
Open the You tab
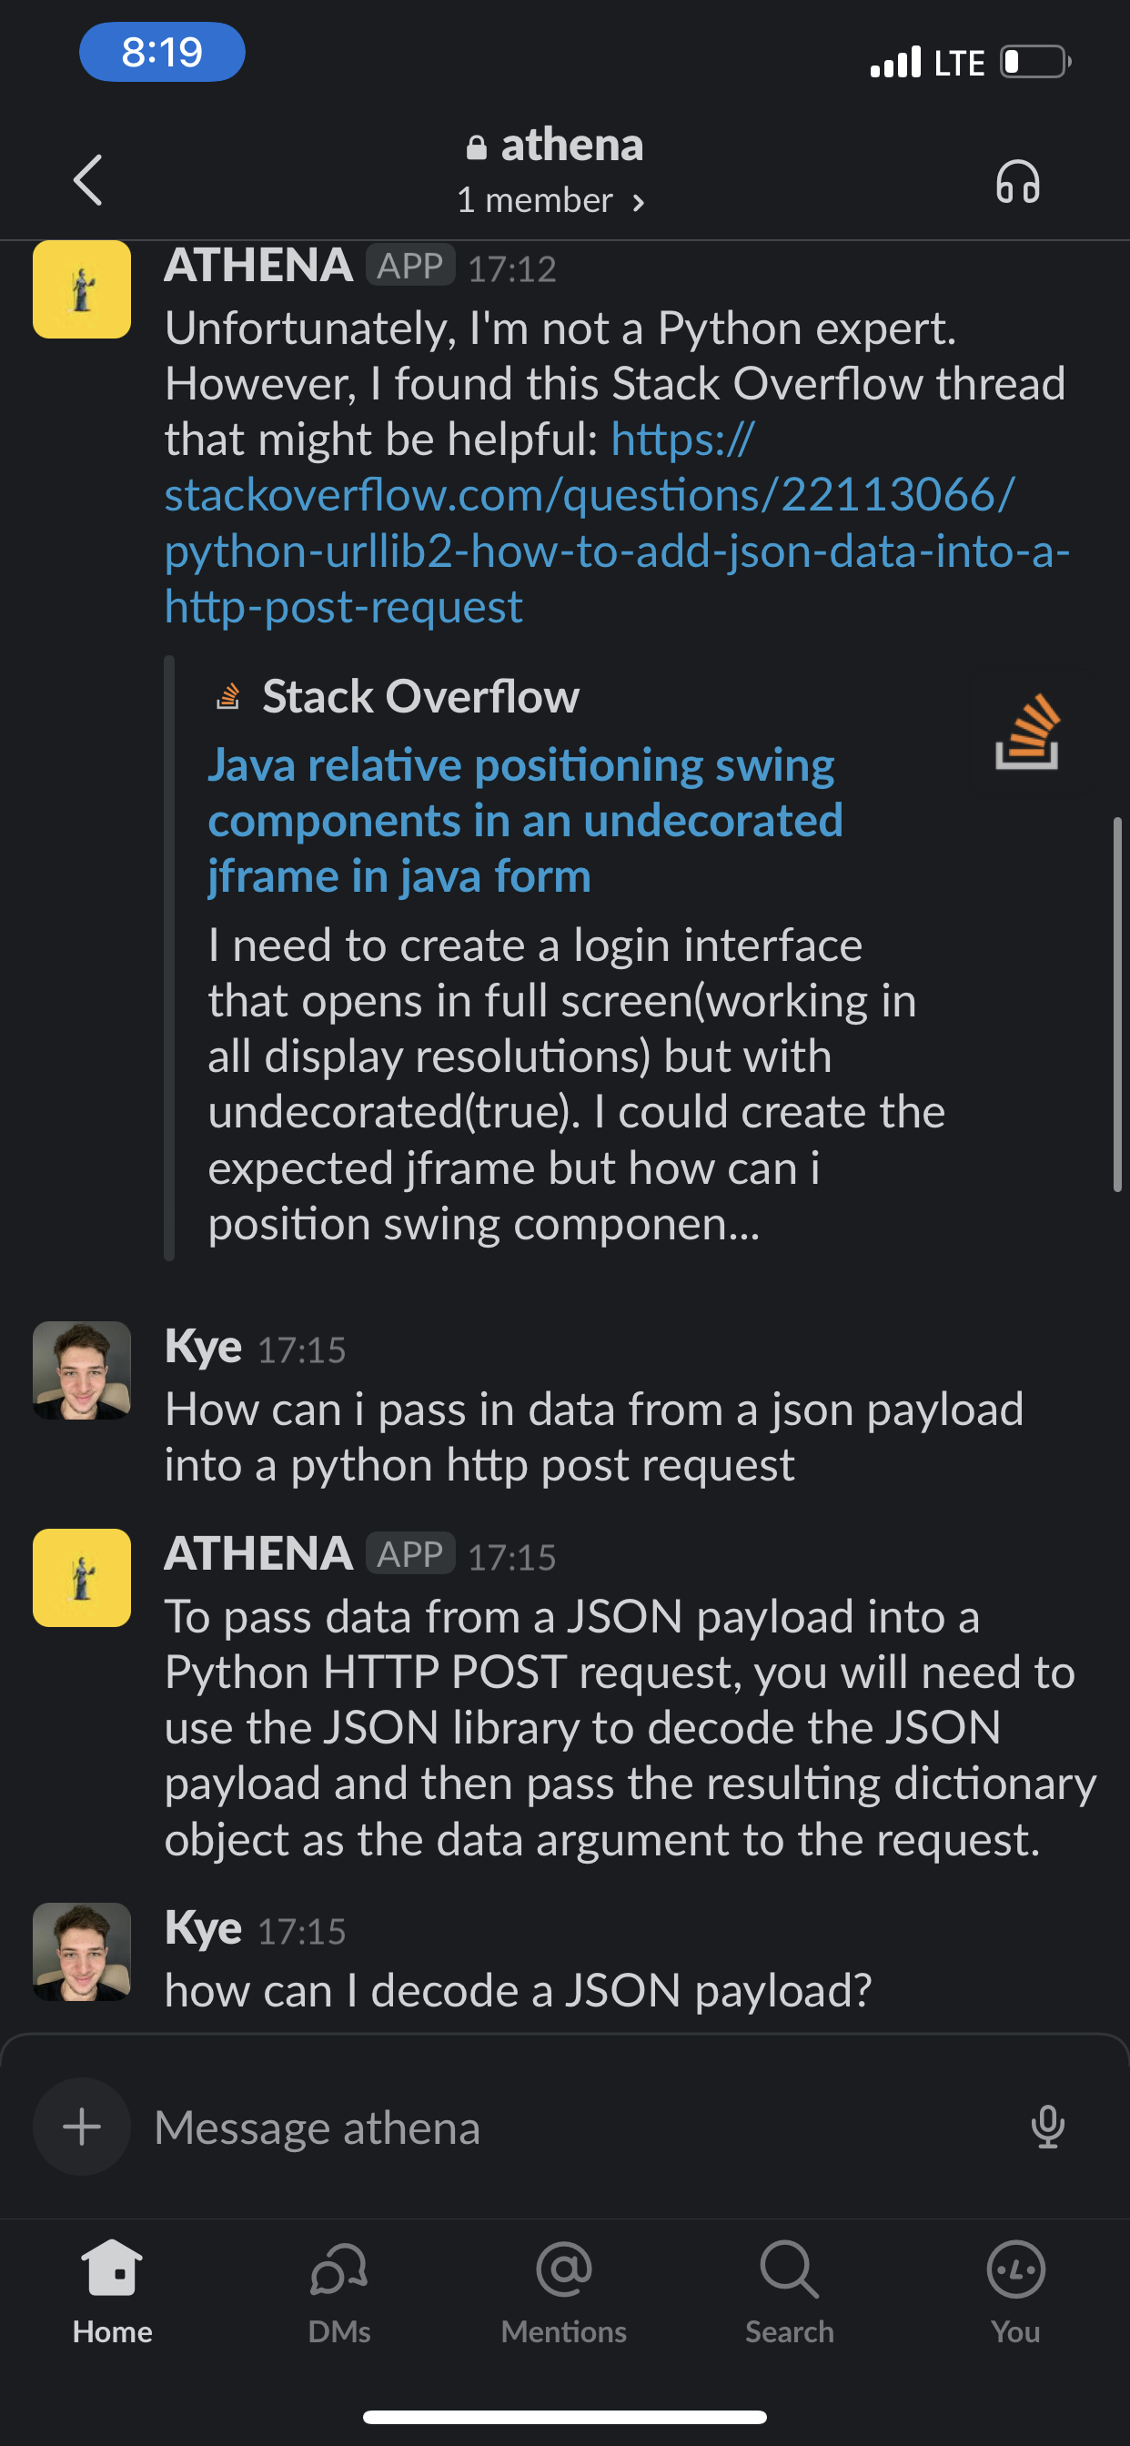click(x=1015, y=2292)
